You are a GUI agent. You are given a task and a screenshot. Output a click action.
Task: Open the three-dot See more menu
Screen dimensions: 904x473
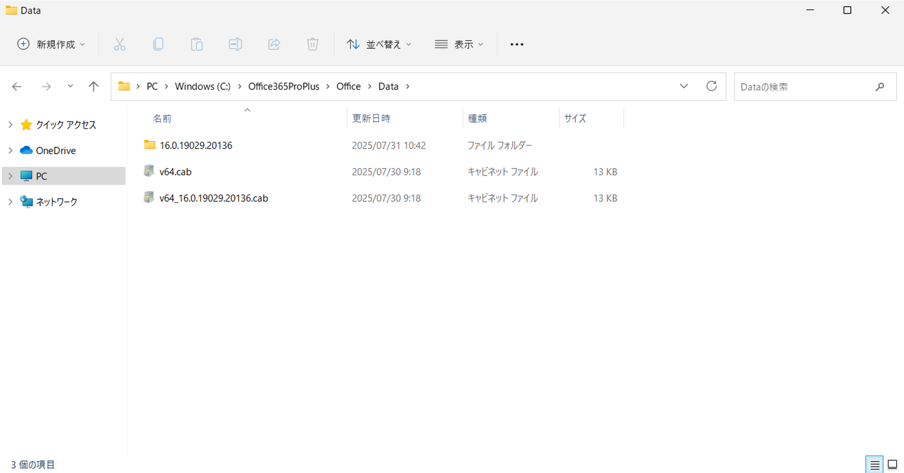point(517,44)
